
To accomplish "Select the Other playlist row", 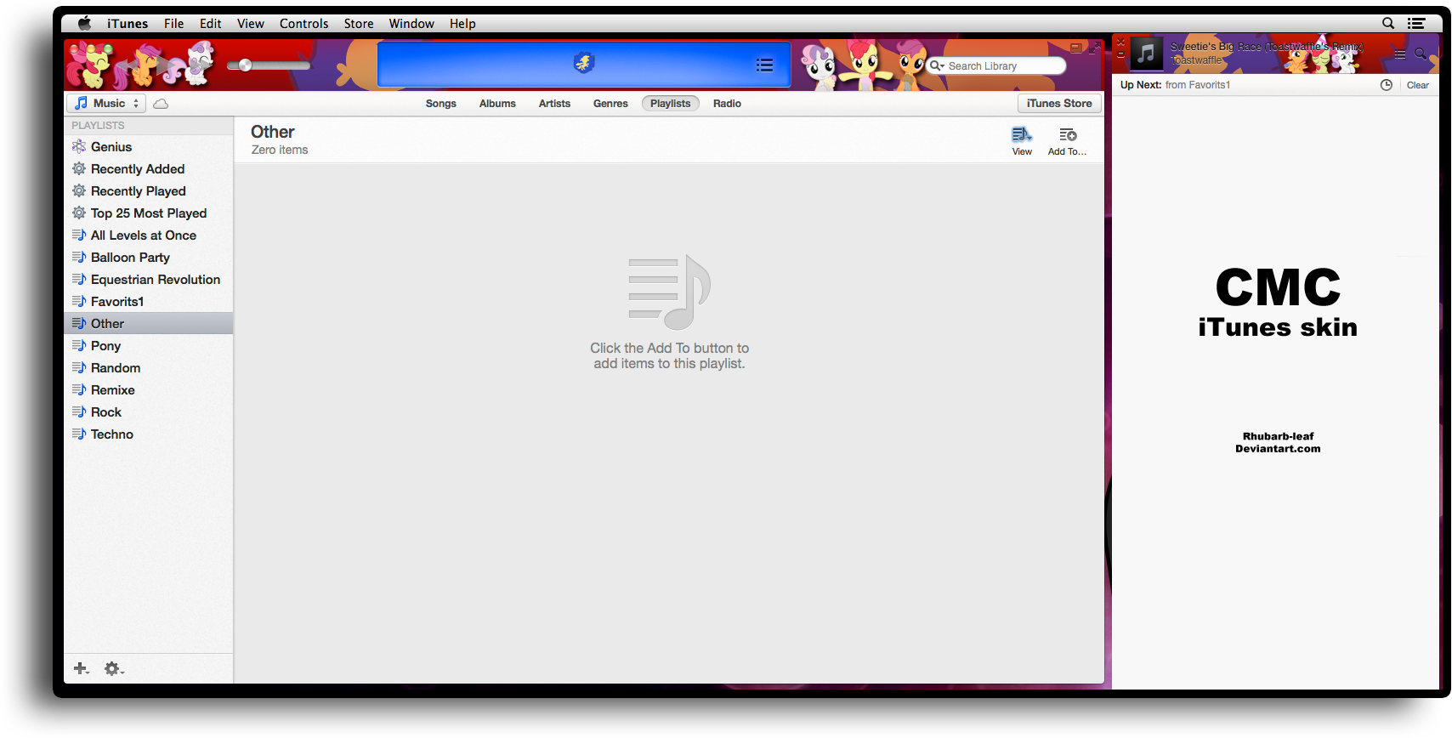I will (148, 324).
